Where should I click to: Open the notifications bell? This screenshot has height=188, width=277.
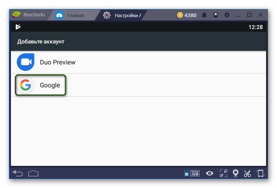point(204,15)
